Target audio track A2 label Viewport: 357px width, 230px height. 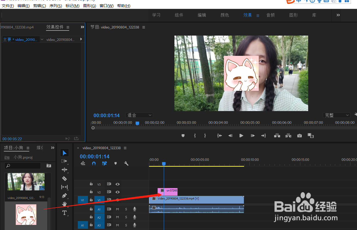click(99, 217)
